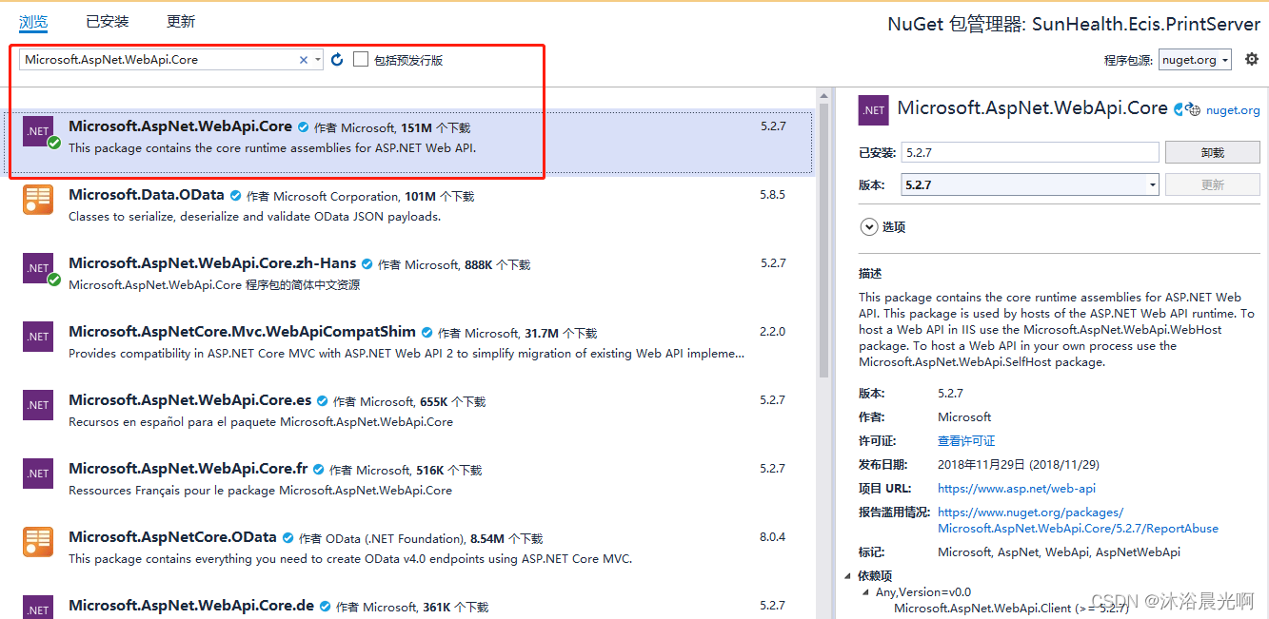The width and height of the screenshot is (1269, 619).
Task: Open package source settings gear
Action: [1252, 59]
